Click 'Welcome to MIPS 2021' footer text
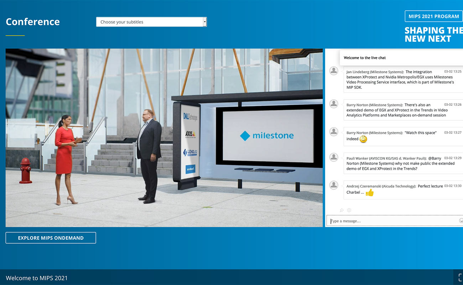 pos(37,278)
